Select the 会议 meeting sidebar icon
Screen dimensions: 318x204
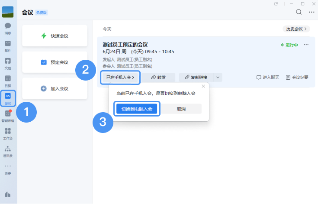click(8, 98)
